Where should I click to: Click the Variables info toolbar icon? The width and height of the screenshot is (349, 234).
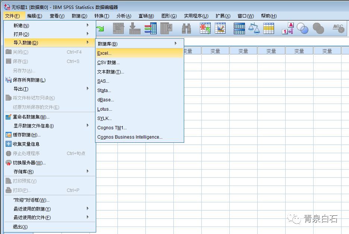[151, 28]
